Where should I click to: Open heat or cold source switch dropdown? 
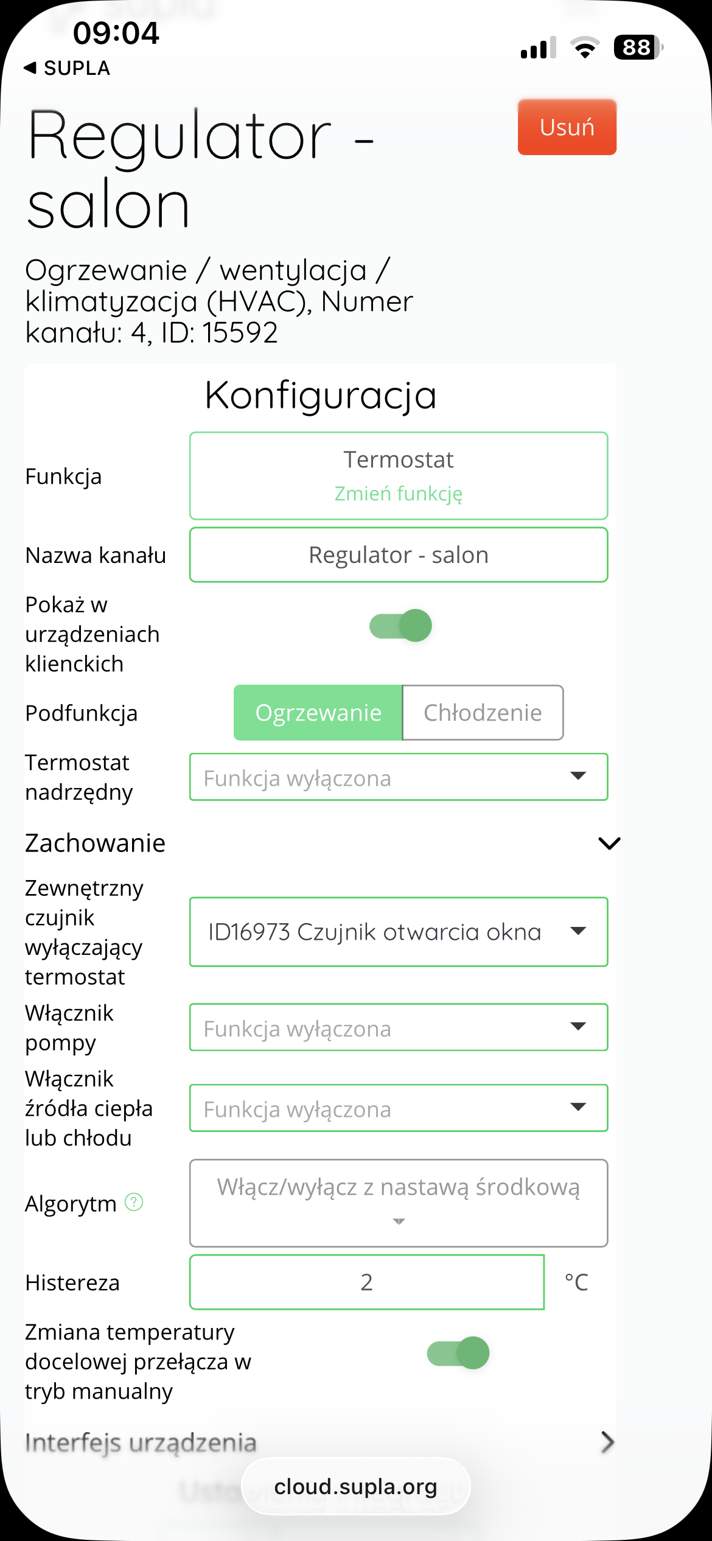(x=399, y=1108)
